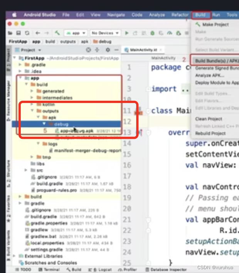The height and width of the screenshot is (273, 239).
Task: Click the Select Opened File target icon
Action: [x=89, y=50]
